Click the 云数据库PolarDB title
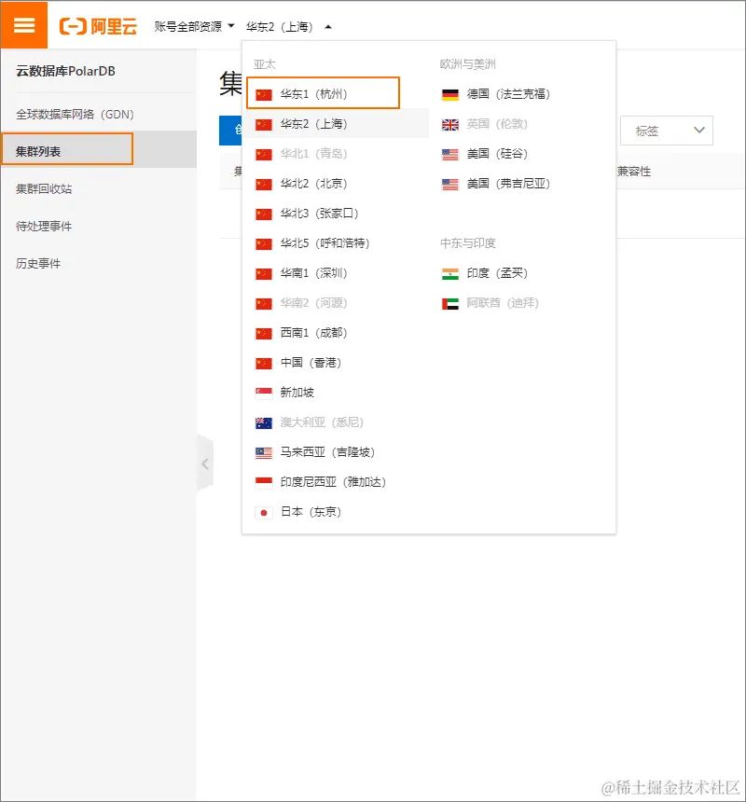The width and height of the screenshot is (746, 802). pos(65,71)
